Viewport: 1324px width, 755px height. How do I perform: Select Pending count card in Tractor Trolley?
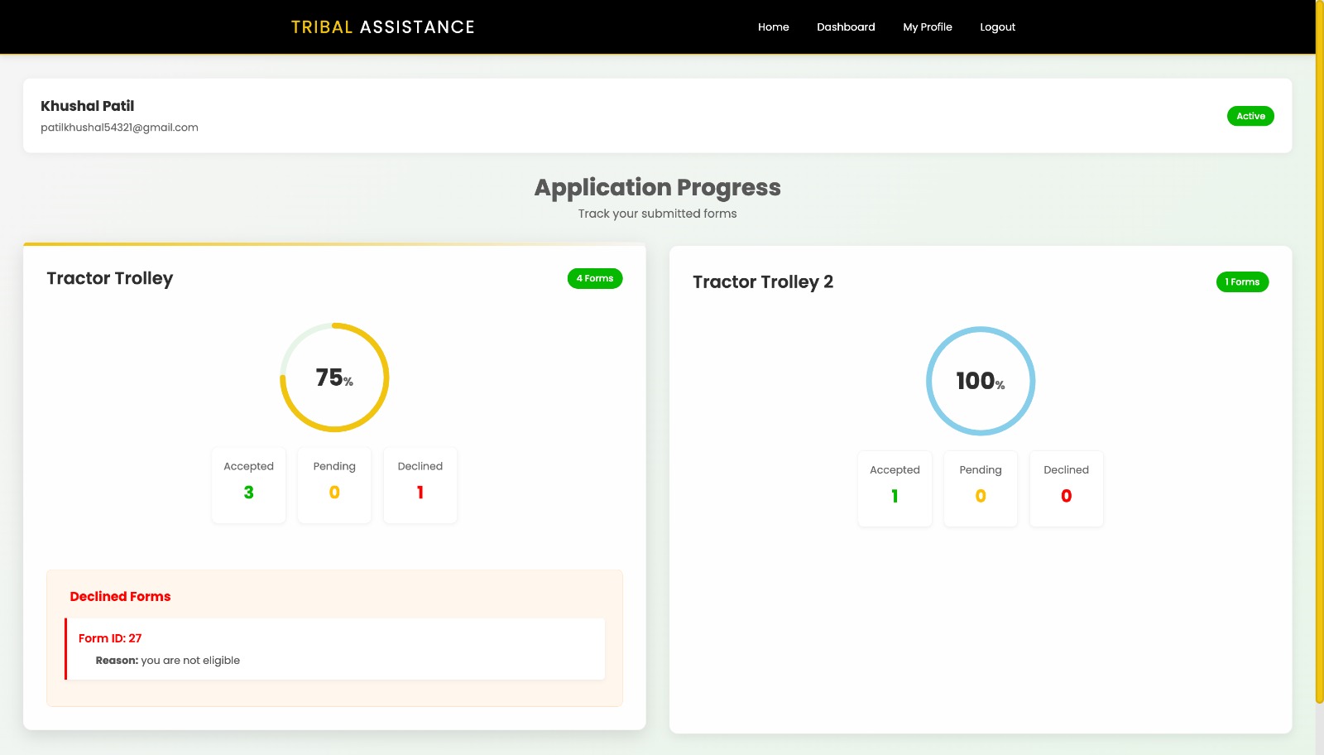click(334, 485)
